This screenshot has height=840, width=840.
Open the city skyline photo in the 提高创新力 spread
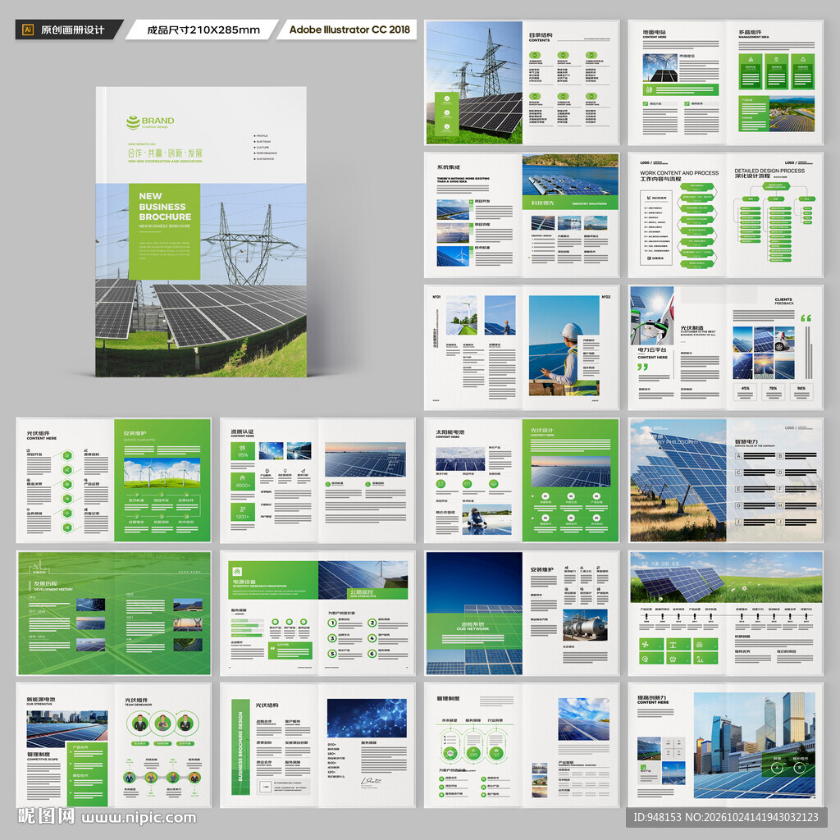755,745
